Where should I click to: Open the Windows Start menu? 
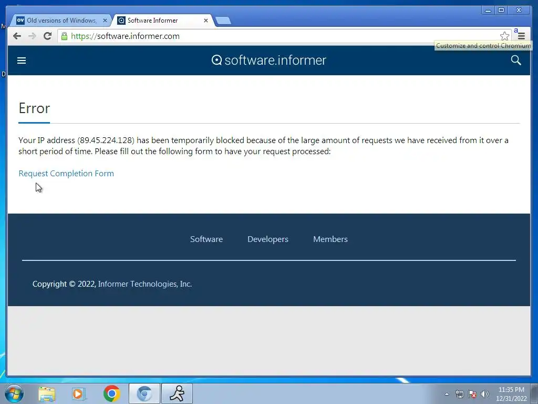pos(14,393)
